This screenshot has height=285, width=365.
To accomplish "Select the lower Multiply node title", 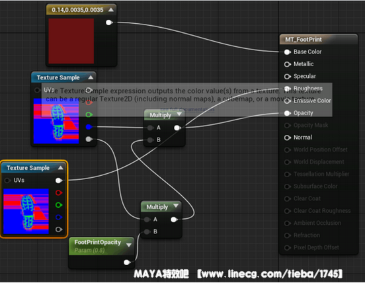I will (x=157, y=207).
